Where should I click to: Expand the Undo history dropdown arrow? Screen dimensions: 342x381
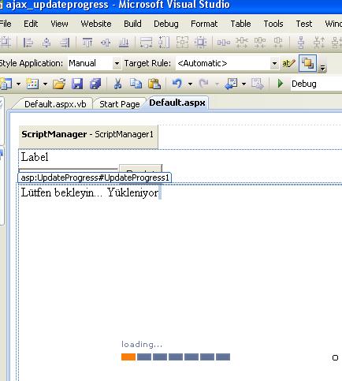190,84
